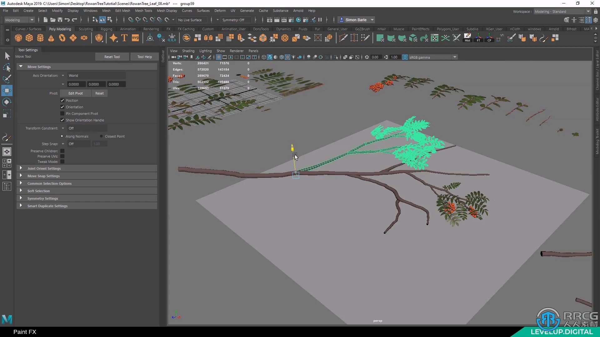Click the Reset Tool button
The image size is (600, 337).
(x=112, y=56)
